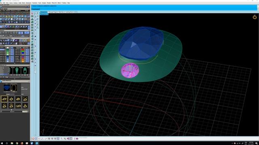Click the gold ring icon in viewport corner
The height and width of the screenshot is (145, 259).
[x=255, y=17]
